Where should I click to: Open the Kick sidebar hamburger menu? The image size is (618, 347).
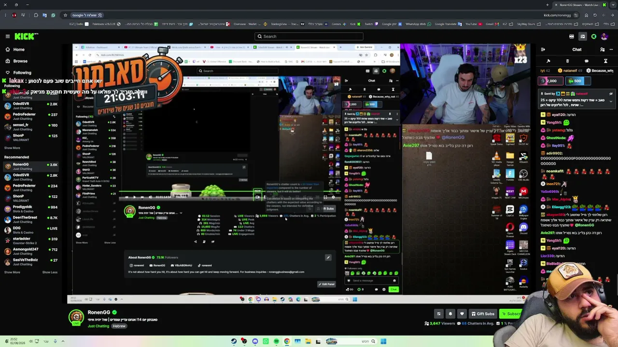pyautogui.click(x=8, y=36)
